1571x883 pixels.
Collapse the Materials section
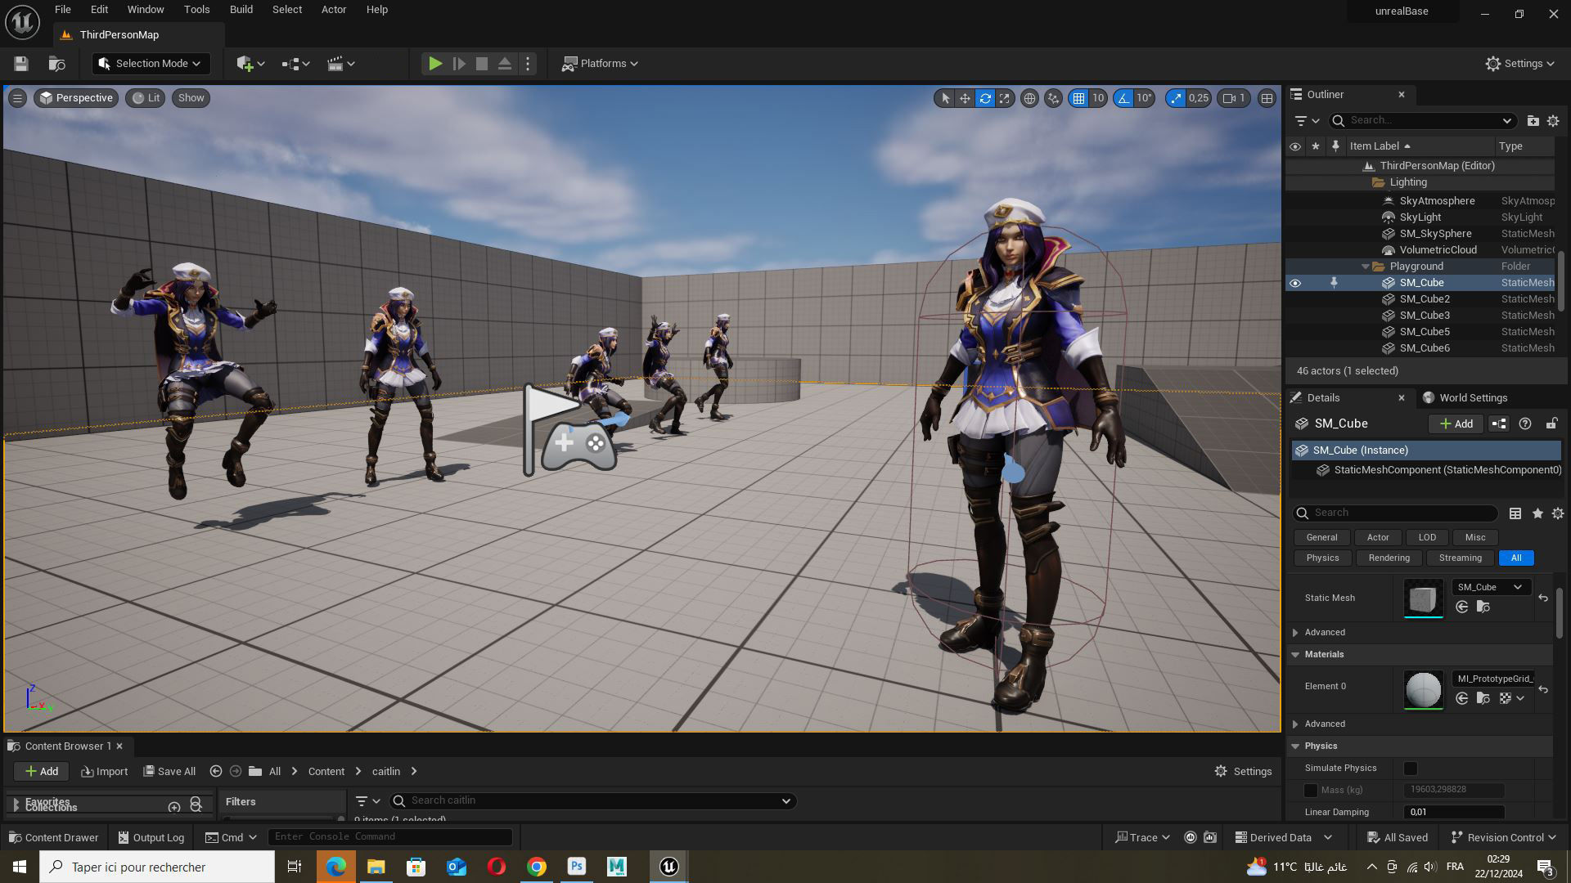1295,655
